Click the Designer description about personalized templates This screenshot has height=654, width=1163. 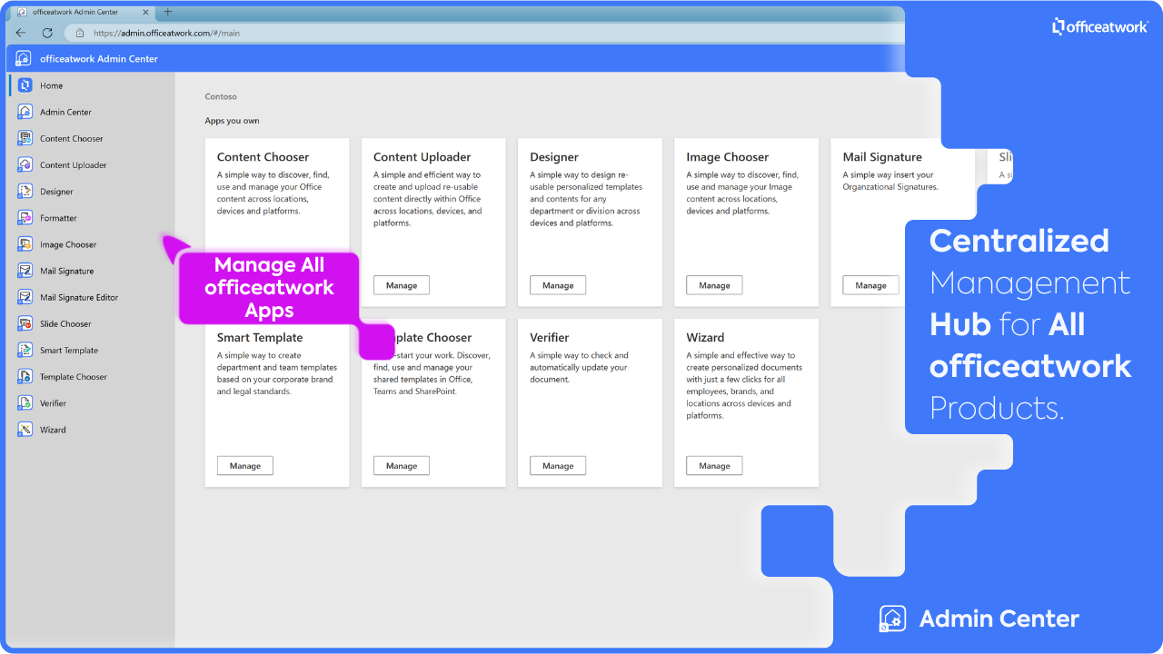[x=586, y=199]
